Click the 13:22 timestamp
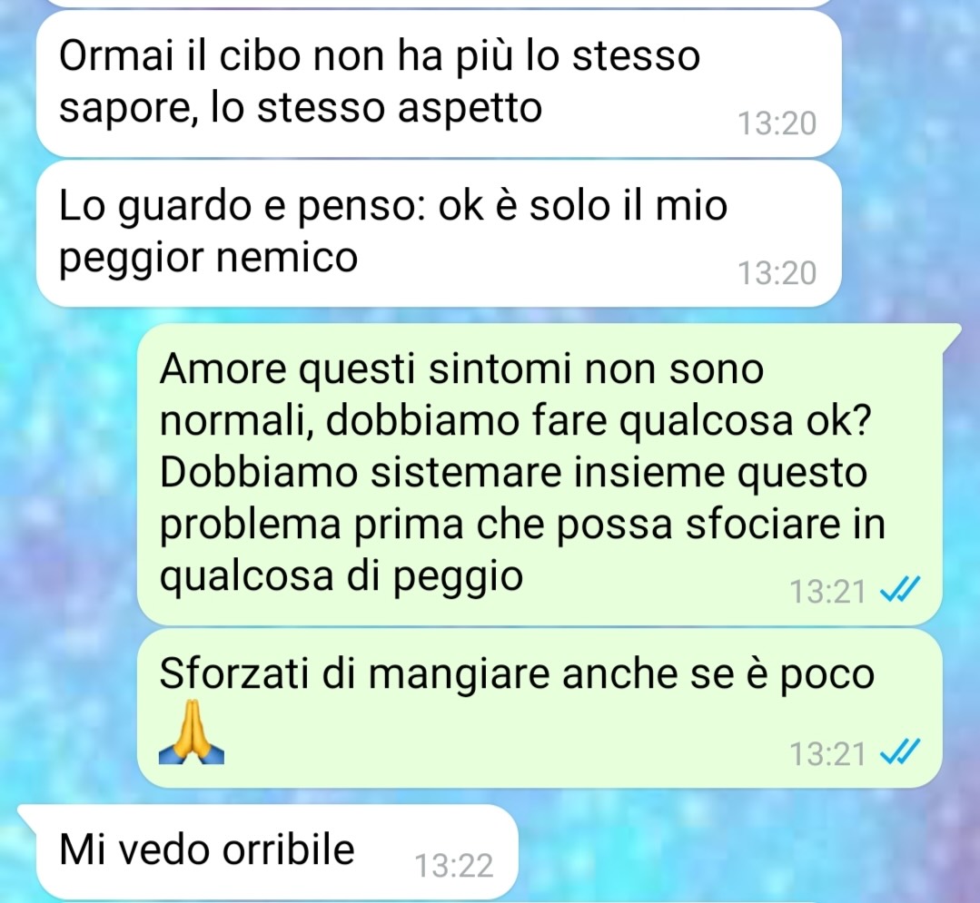The width and height of the screenshot is (980, 903). coord(454,866)
